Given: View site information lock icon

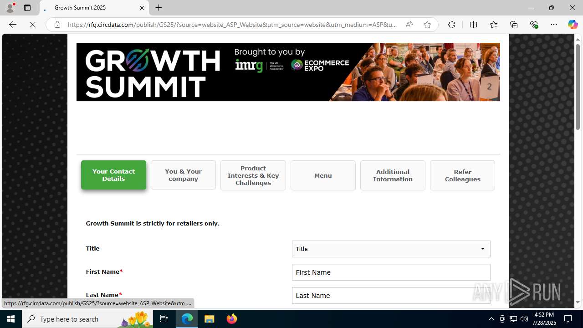Looking at the screenshot, I should coord(57,25).
